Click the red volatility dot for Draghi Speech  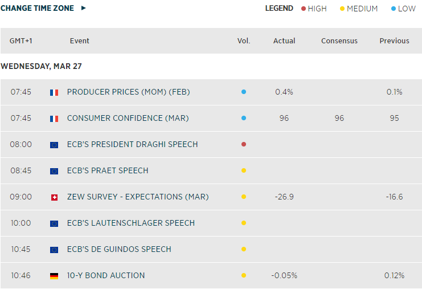point(244,145)
